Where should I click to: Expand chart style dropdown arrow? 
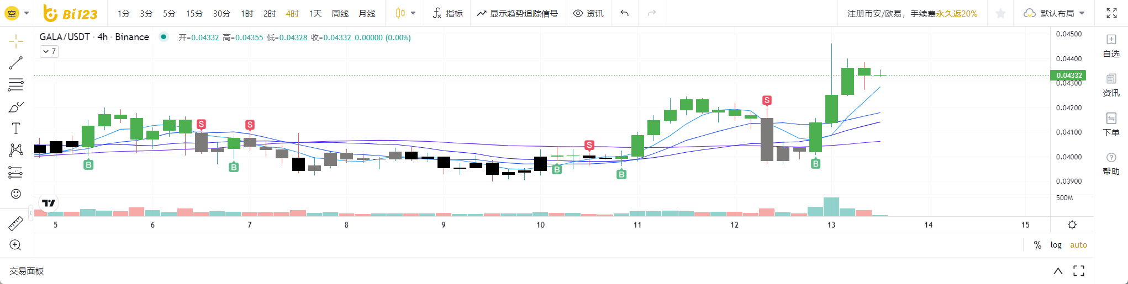(x=413, y=13)
